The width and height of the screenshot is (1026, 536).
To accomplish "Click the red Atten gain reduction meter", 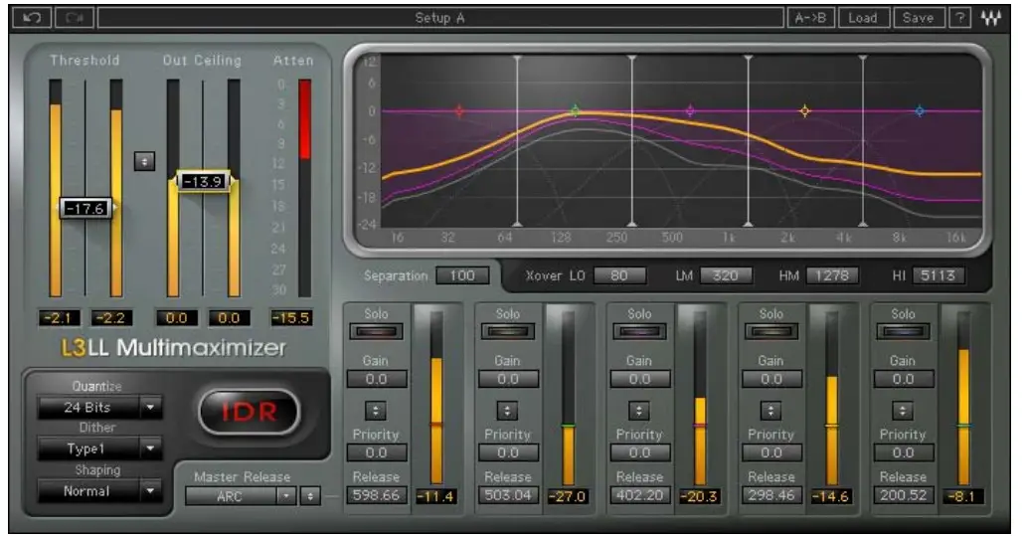I will click(305, 188).
